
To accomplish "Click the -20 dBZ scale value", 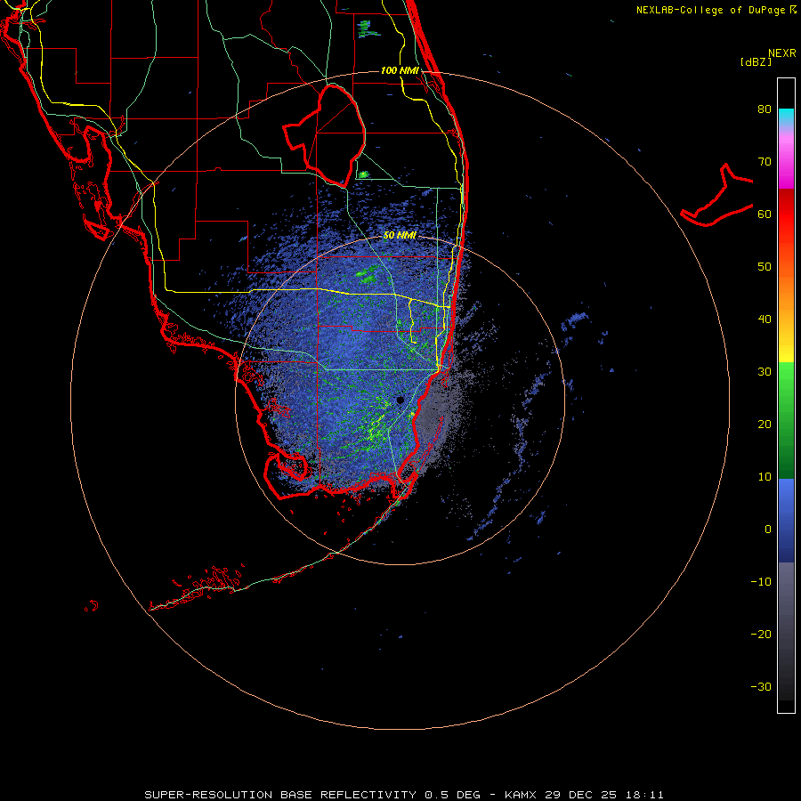I will click(x=761, y=635).
